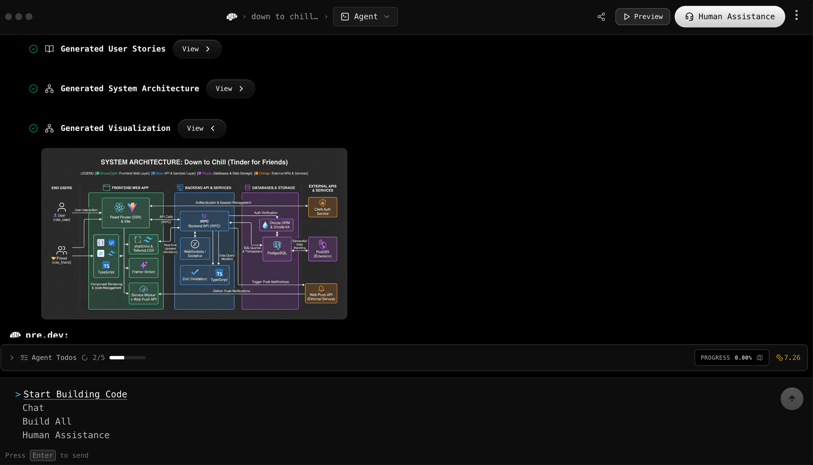Collapse the Generated Visualization View button

point(202,128)
